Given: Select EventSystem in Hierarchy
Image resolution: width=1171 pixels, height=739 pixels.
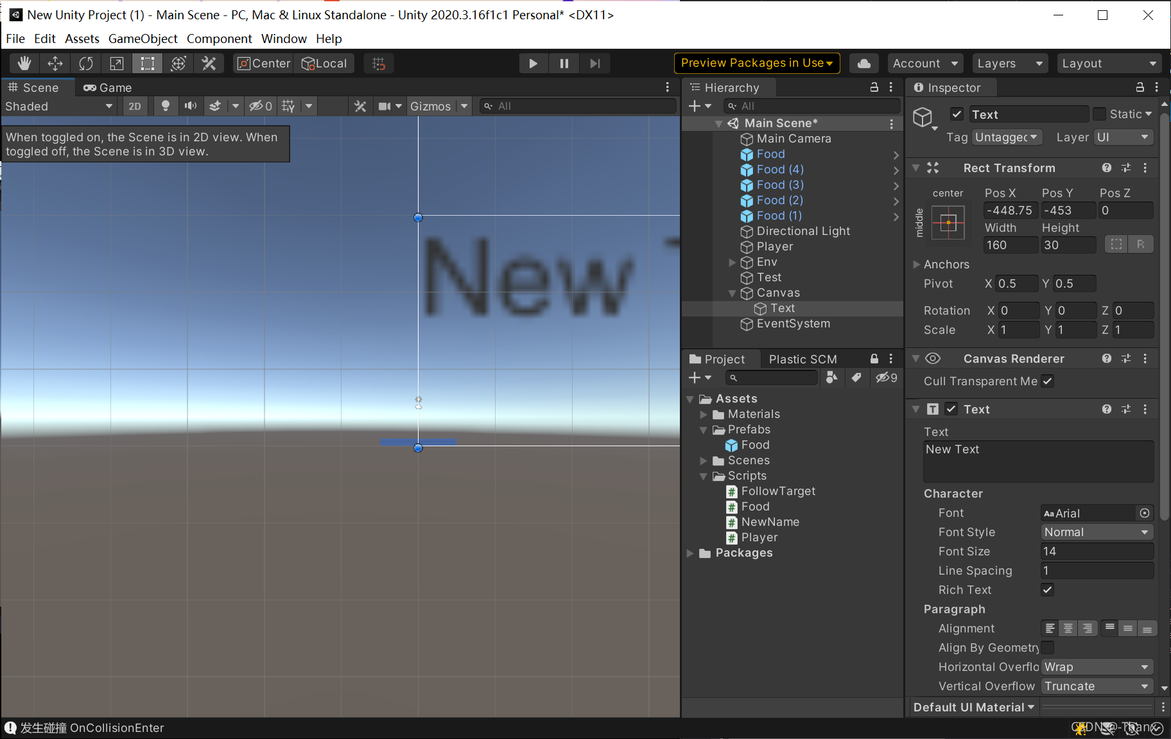Looking at the screenshot, I should tap(793, 324).
